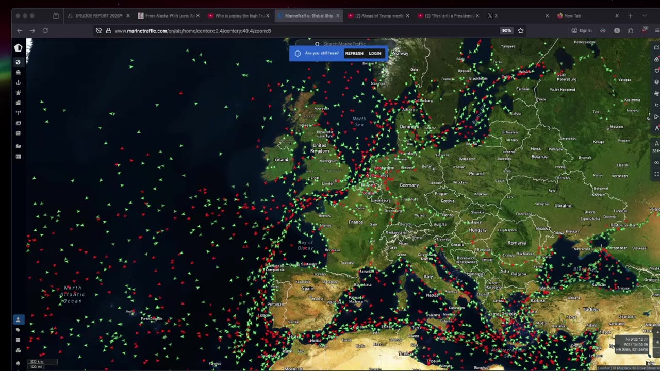Screen dimensions: 660x371
Task: Open the notifications bell icon
Action: 18,363
